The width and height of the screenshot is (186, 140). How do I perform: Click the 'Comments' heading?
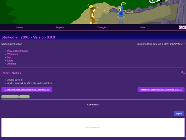click(x=93, y=104)
